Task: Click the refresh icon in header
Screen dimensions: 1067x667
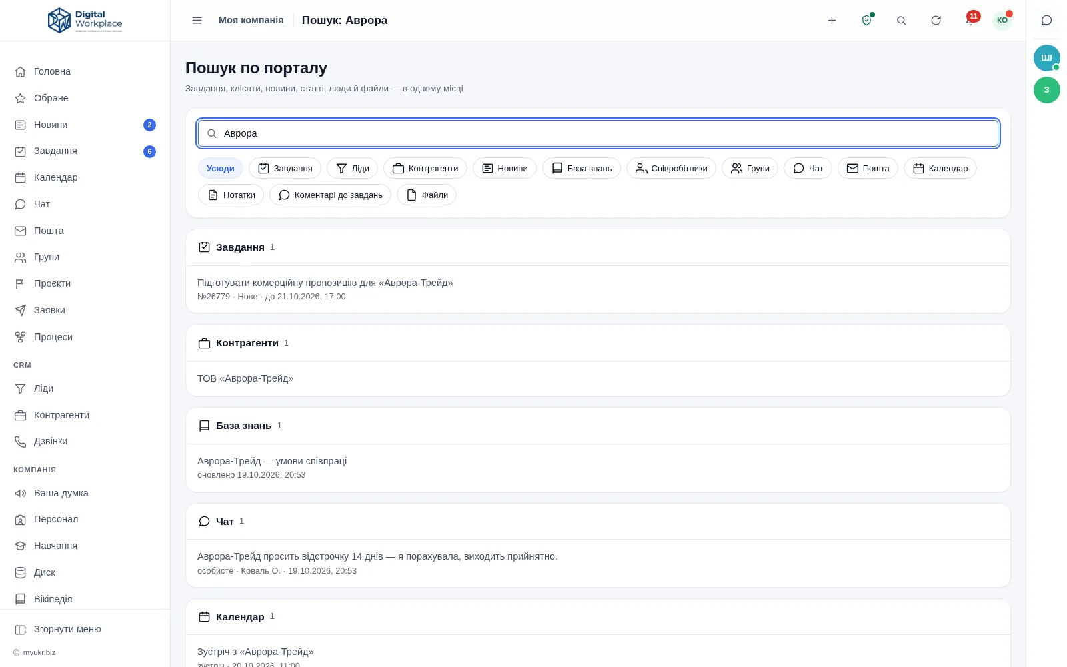Action: (x=936, y=20)
